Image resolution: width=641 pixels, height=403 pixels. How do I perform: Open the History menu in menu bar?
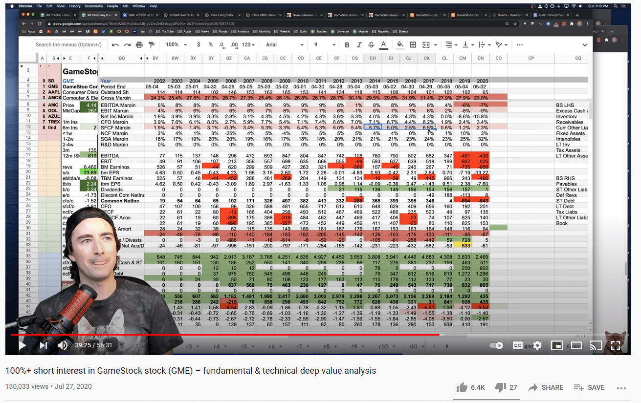tap(75, 6)
